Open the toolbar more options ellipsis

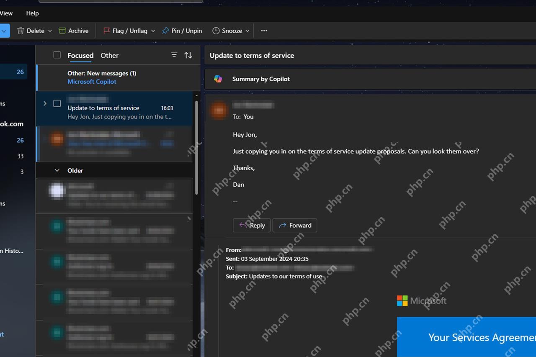tap(264, 31)
